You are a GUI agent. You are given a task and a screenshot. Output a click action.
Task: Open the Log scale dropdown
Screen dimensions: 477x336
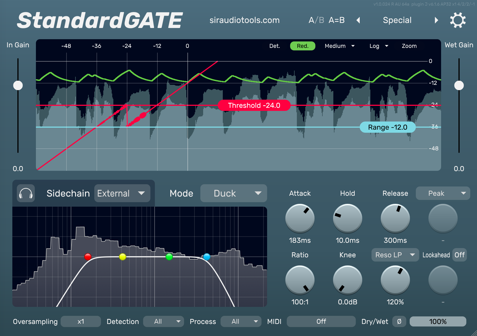click(379, 46)
